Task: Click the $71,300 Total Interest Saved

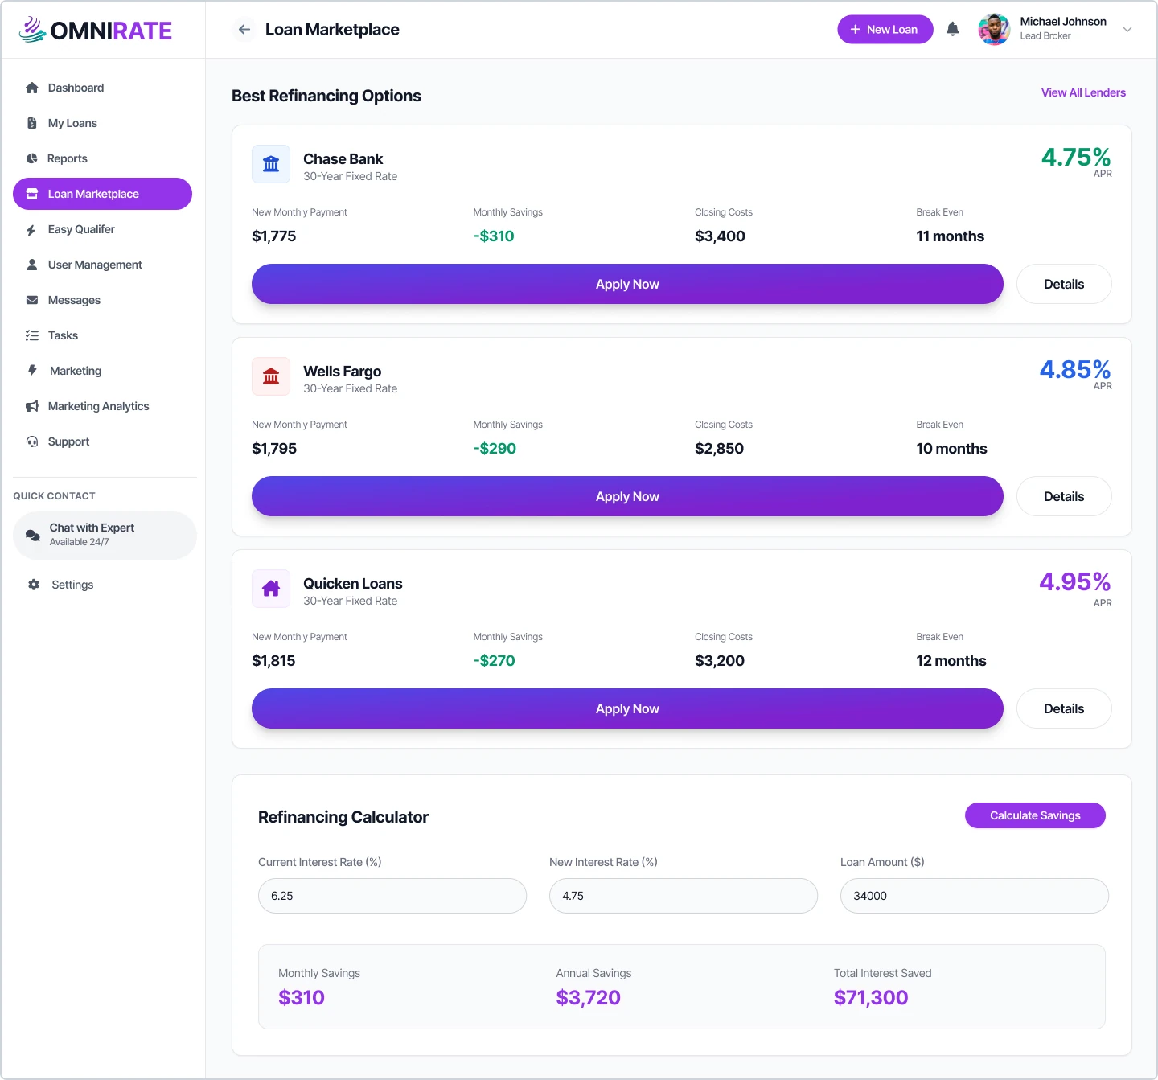Action: (871, 998)
